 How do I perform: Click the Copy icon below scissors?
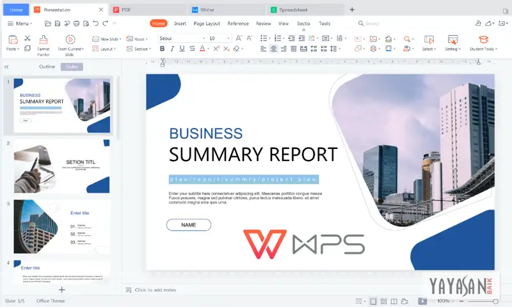click(x=28, y=48)
